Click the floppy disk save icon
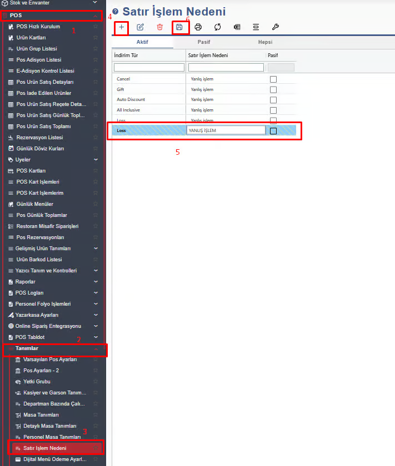The width and height of the screenshot is (395, 466). point(179,27)
